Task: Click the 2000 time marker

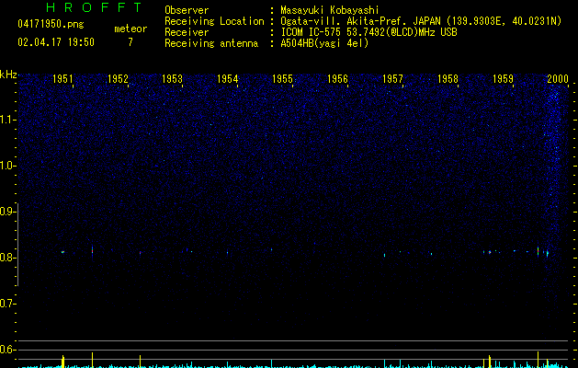Action: pos(558,79)
